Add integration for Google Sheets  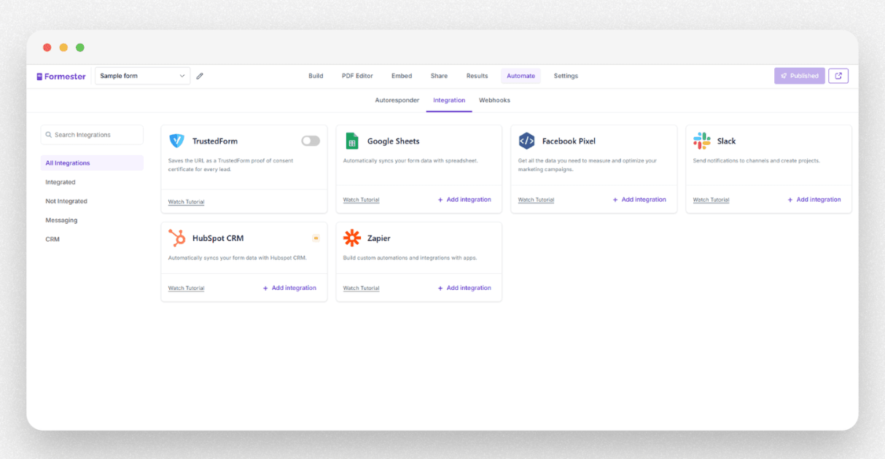pyautogui.click(x=464, y=200)
